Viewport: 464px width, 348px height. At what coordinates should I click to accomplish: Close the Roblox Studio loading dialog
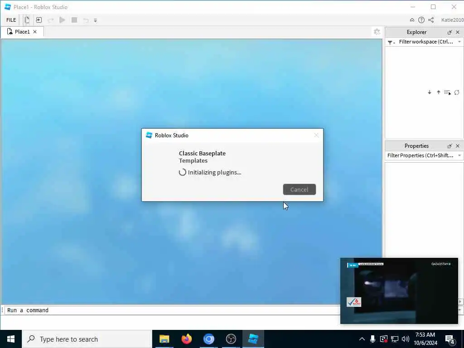[x=316, y=135]
